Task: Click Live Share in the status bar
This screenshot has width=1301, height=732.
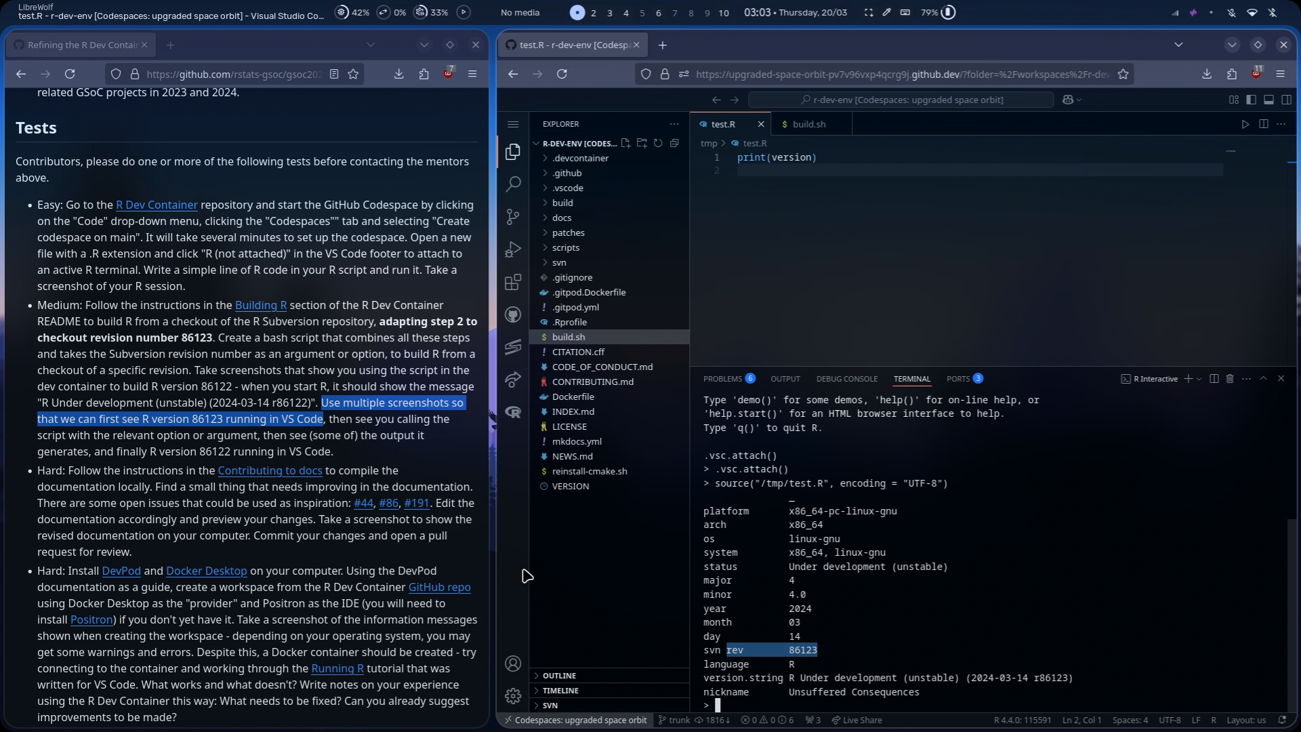Action: coord(856,720)
